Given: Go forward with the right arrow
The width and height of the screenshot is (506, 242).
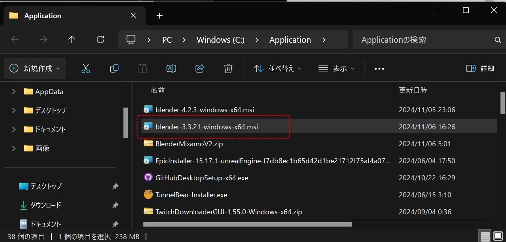Looking at the screenshot, I should point(44,40).
